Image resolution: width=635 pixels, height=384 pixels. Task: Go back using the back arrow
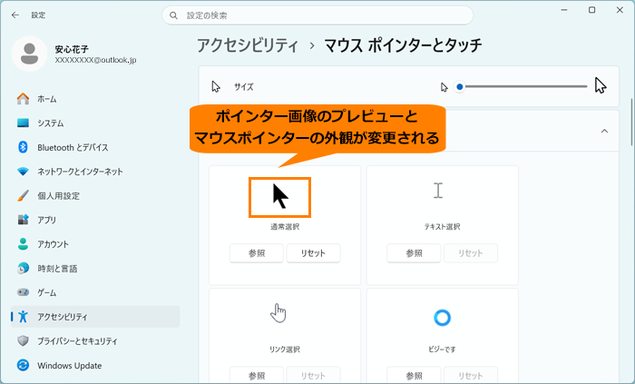click(15, 15)
